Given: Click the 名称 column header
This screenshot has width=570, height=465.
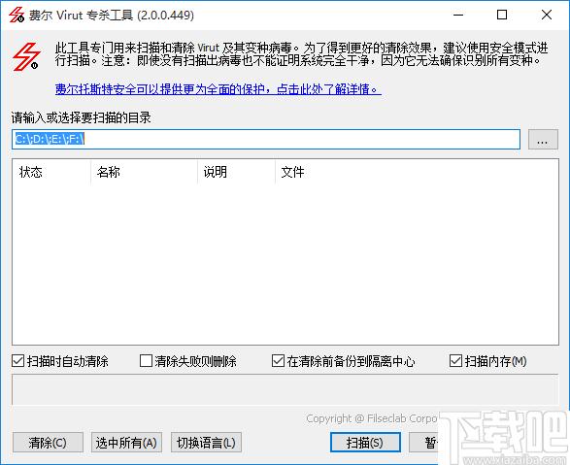Looking at the screenshot, I should pyautogui.click(x=144, y=172).
